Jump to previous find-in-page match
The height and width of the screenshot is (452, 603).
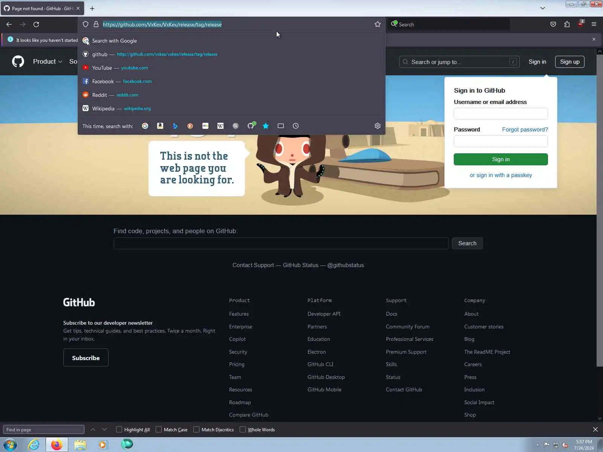pyautogui.click(x=93, y=429)
